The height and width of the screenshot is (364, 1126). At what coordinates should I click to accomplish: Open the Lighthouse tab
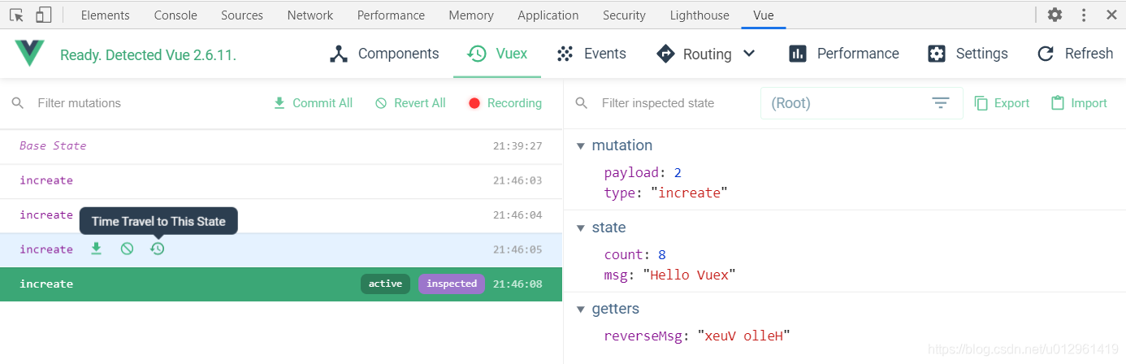tap(699, 15)
